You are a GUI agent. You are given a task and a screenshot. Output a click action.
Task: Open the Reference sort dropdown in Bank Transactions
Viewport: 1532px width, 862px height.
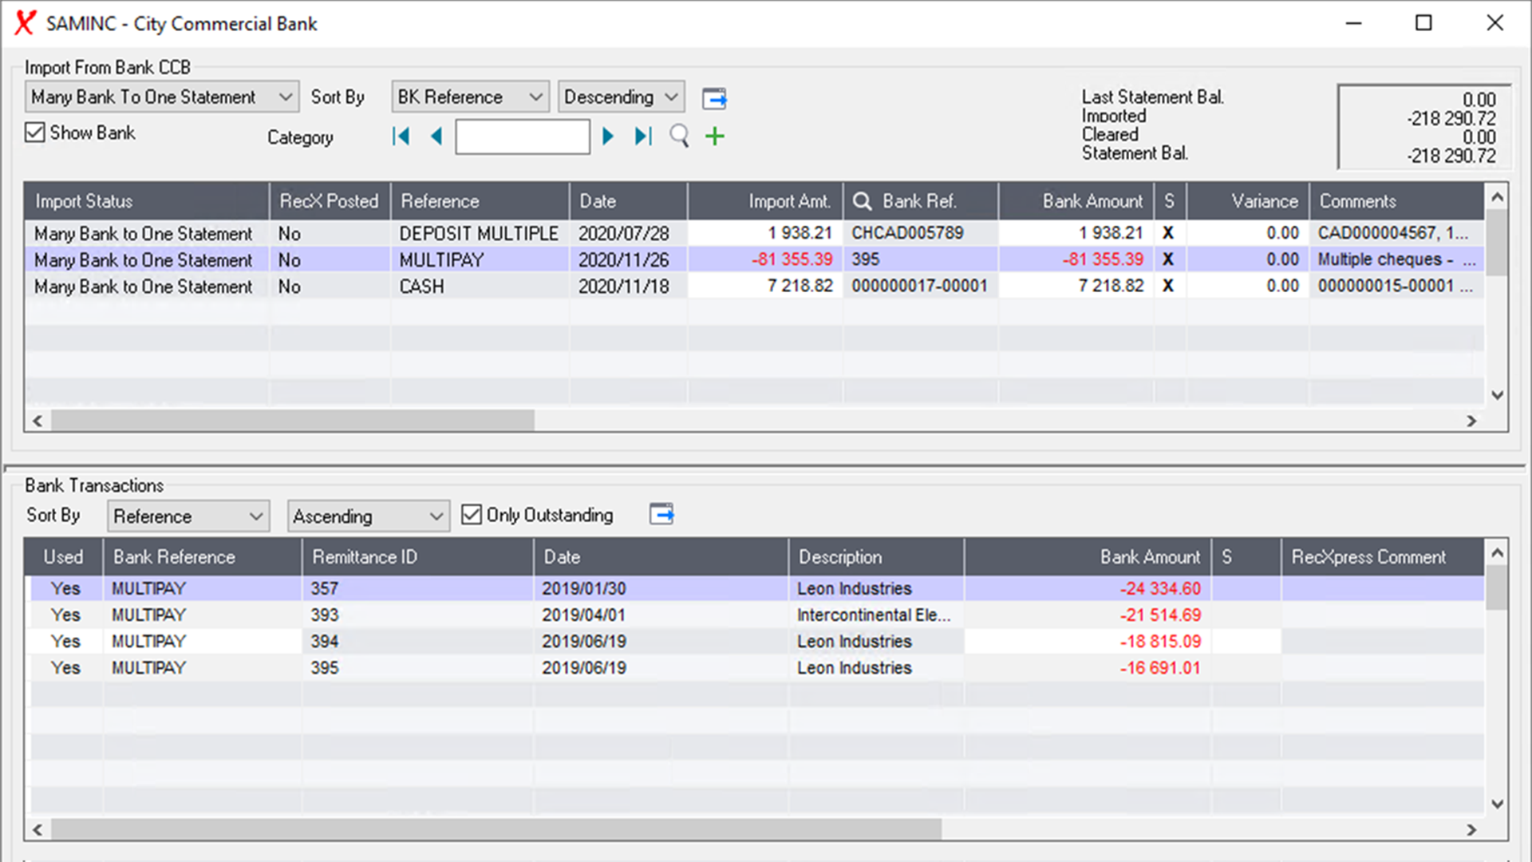pyautogui.click(x=188, y=516)
